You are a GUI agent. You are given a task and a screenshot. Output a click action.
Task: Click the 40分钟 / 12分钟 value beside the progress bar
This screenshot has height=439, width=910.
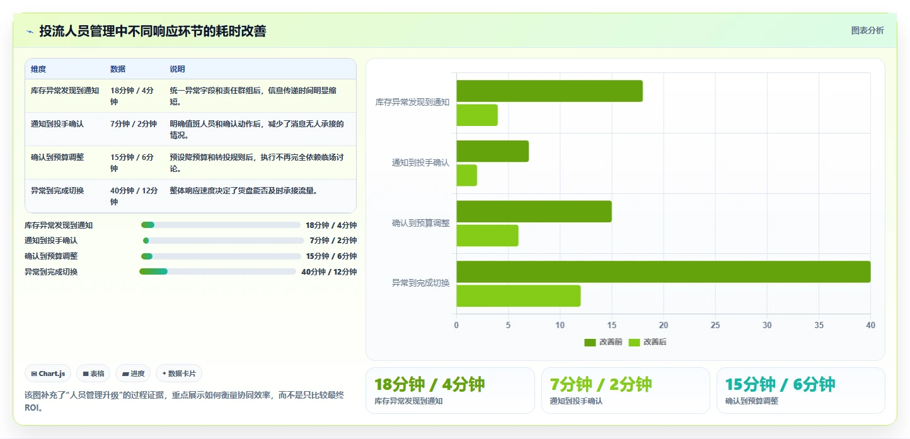(x=329, y=272)
